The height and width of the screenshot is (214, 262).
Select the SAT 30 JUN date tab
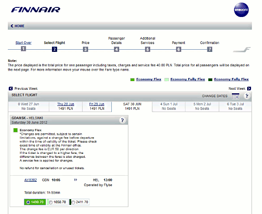coord(132,106)
